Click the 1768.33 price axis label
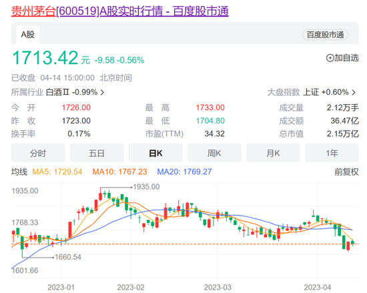 [x=25, y=222]
